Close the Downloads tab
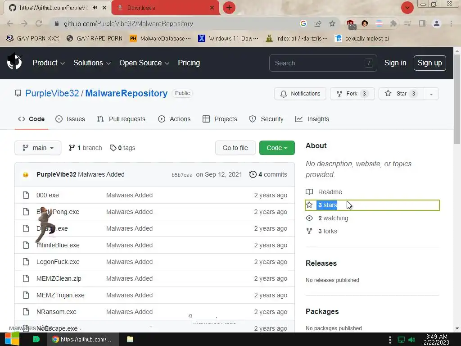Screen dimensions: 461x346 click(212, 8)
